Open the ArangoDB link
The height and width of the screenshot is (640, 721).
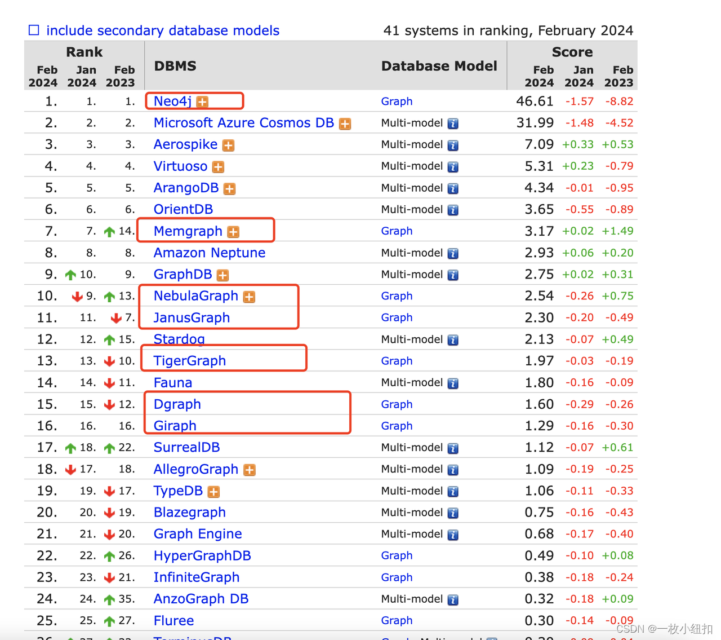(186, 188)
